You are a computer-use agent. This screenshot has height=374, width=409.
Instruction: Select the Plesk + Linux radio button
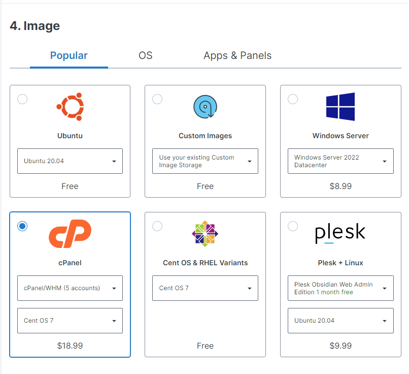pyautogui.click(x=293, y=226)
